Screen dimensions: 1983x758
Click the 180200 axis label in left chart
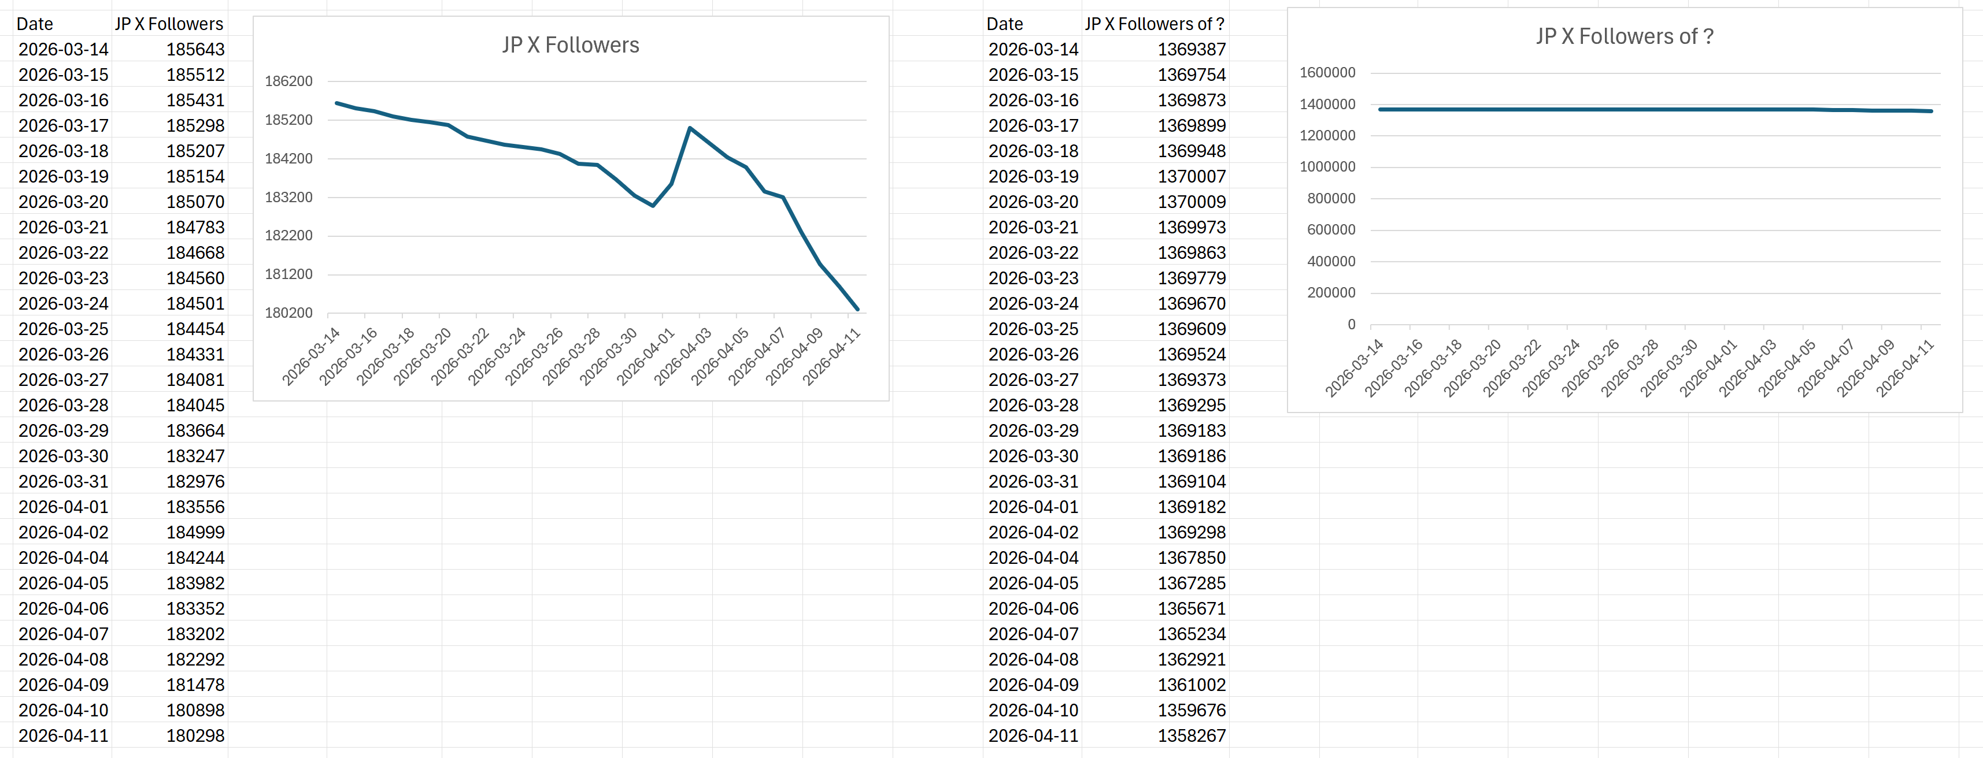click(x=288, y=313)
